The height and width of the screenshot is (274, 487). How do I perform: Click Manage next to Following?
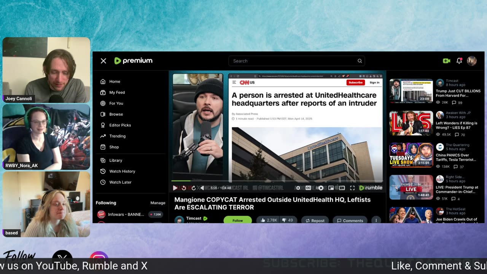click(158, 203)
